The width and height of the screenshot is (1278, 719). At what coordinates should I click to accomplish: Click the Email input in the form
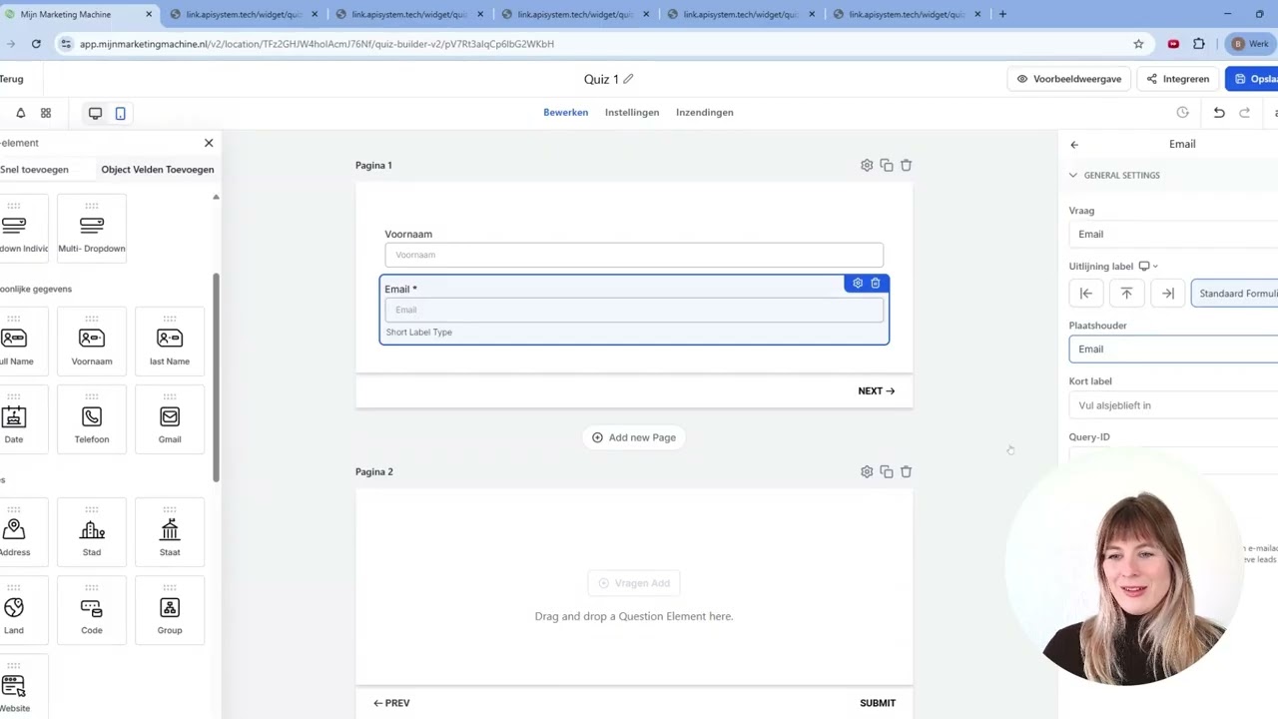coord(634,310)
